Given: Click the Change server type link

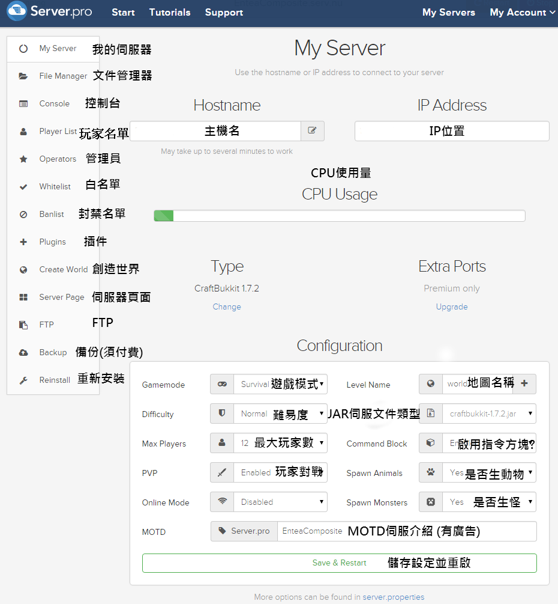Looking at the screenshot, I should [227, 307].
